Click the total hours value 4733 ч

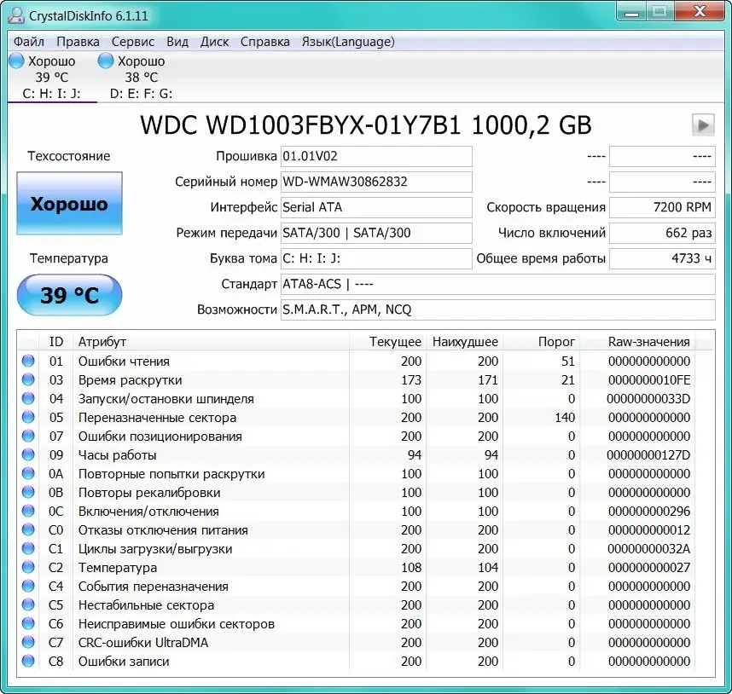point(662,258)
